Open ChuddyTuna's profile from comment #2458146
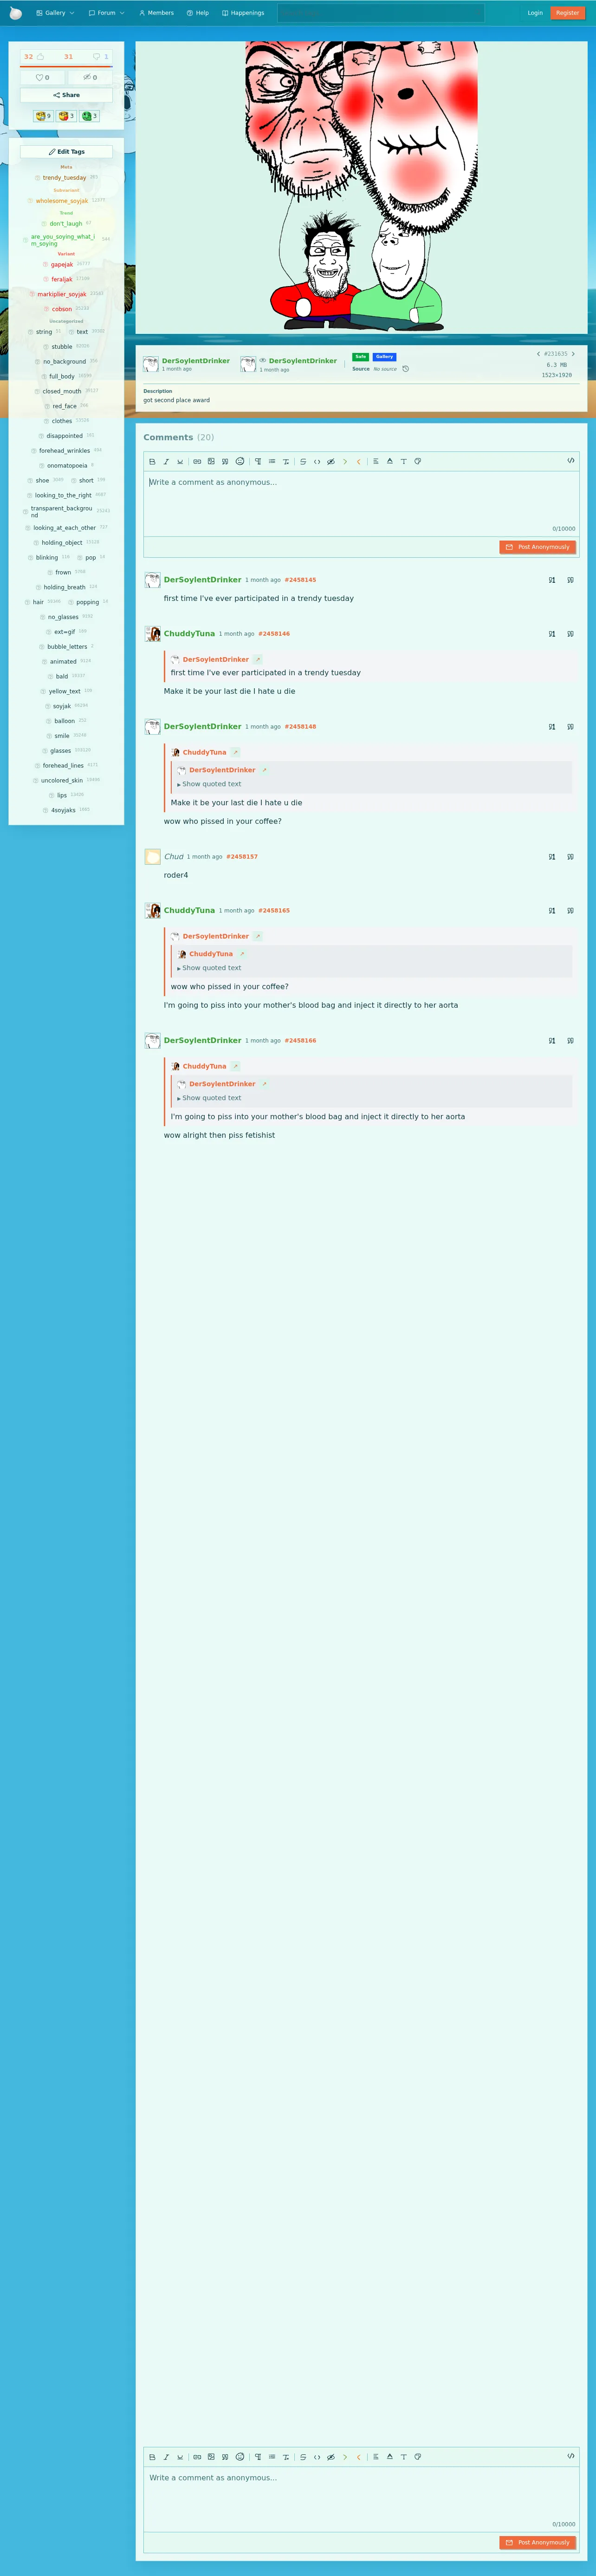The height and width of the screenshot is (2576, 596). 189,634
